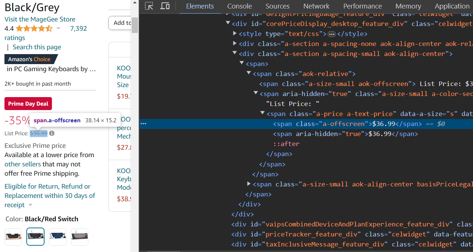Collapse the aok-relative span node
This screenshot has width=473, height=252.
(x=249, y=74)
